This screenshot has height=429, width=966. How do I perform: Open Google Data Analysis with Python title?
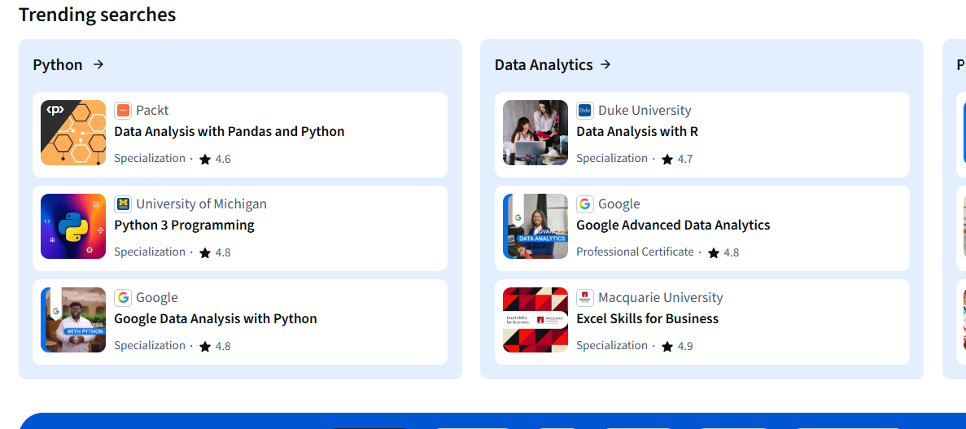pos(216,318)
